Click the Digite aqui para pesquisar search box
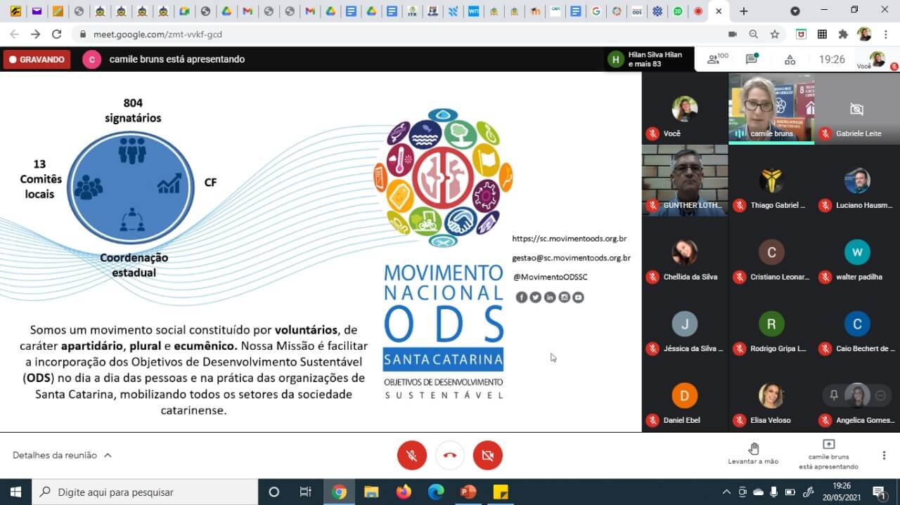 145,492
